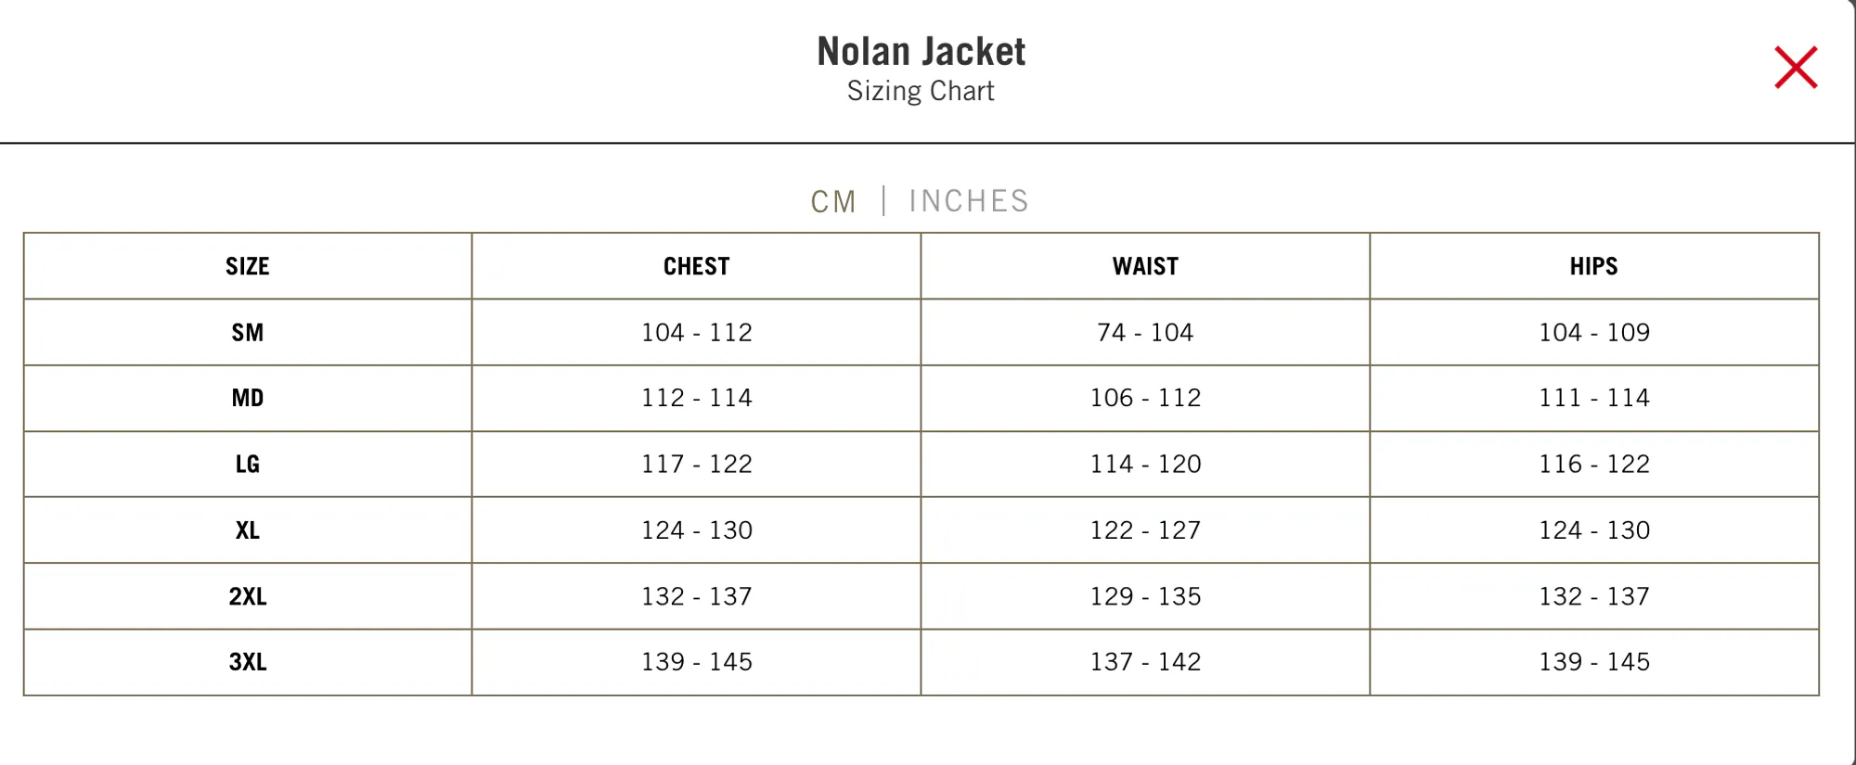Select the SM size row label
Viewport: 1856px width, 765px height.
248,333
